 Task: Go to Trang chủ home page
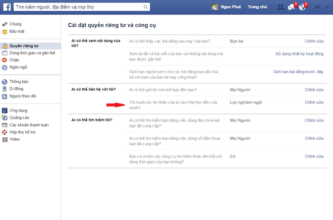(x=257, y=7)
